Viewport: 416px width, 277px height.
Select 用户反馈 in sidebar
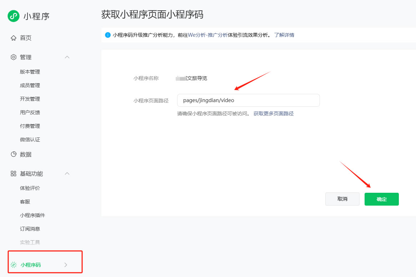click(30, 112)
